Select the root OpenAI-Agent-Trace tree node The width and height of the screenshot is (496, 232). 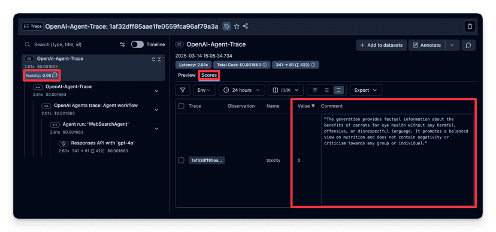click(93, 67)
